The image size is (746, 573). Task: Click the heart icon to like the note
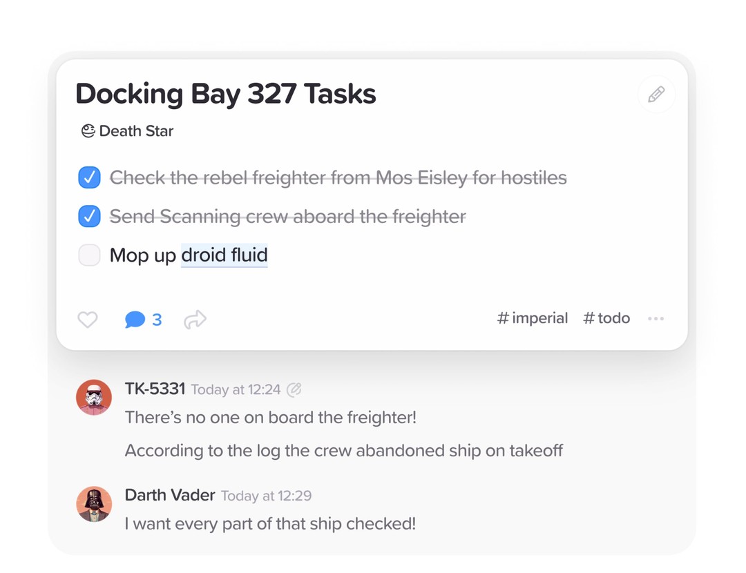coord(88,319)
